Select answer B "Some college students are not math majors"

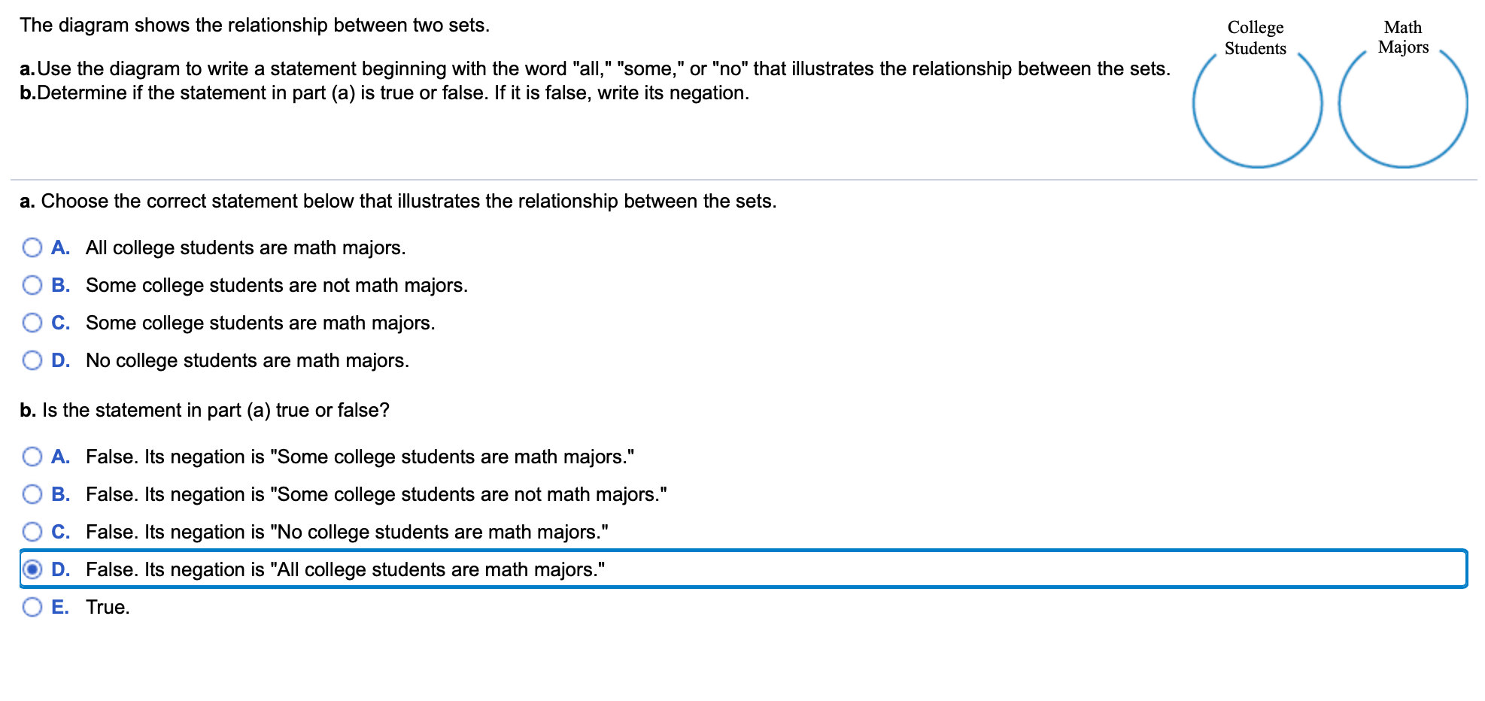(x=32, y=284)
